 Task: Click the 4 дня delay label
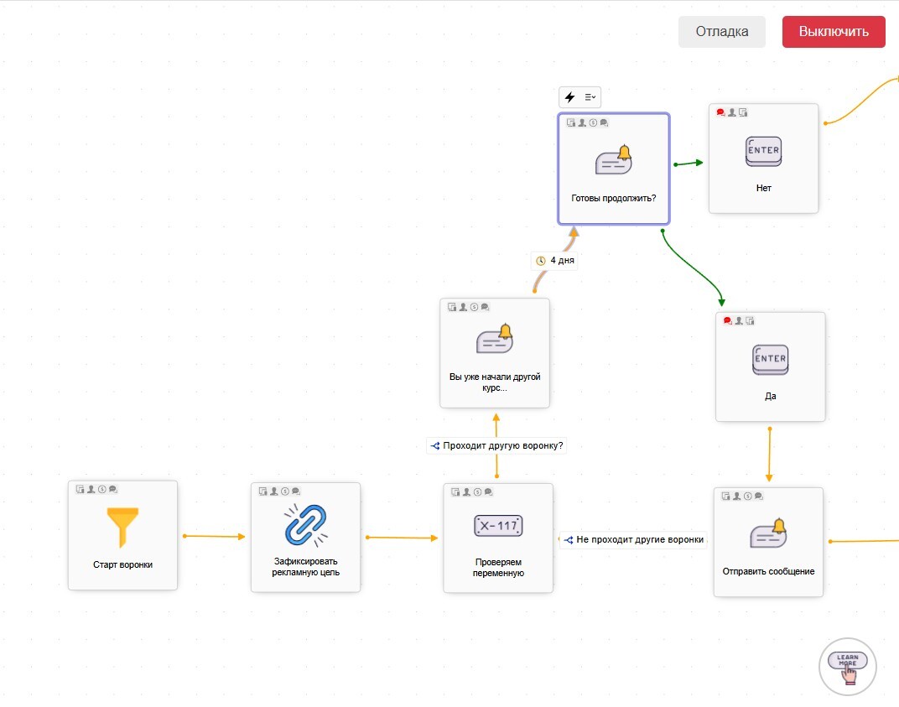(555, 261)
